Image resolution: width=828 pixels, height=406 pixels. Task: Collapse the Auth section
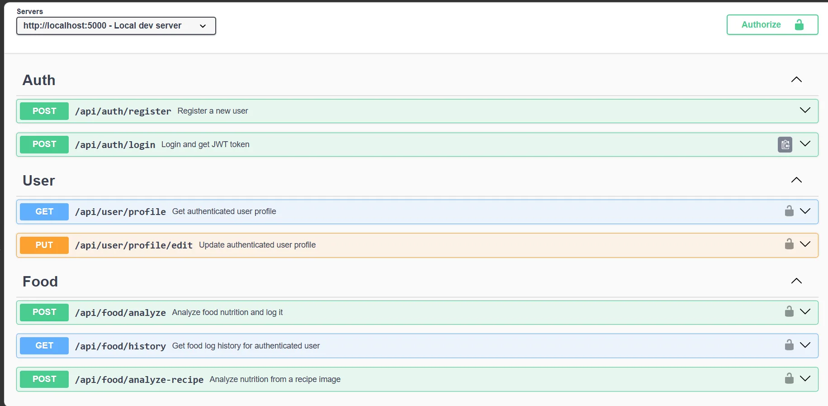[x=796, y=80]
